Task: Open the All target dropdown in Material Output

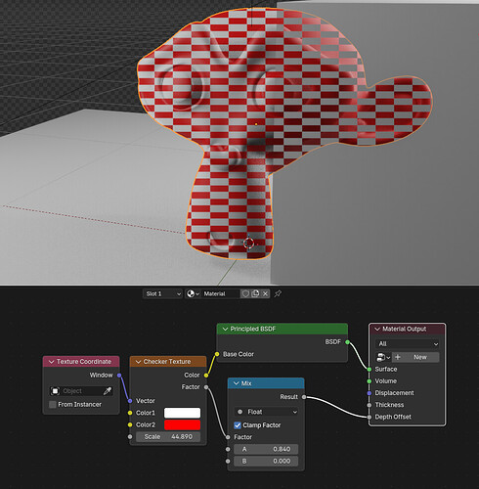Action: (x=408, y=343)
